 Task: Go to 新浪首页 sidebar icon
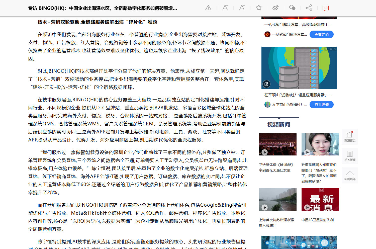[x=350, y=137]
